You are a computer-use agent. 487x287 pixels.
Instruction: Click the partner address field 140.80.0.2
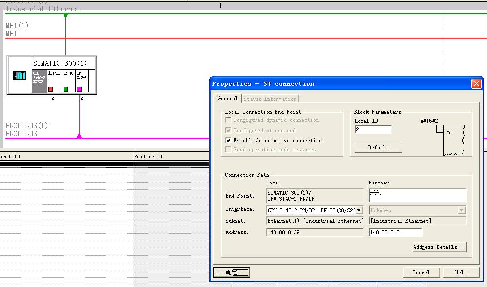[395, 232]
